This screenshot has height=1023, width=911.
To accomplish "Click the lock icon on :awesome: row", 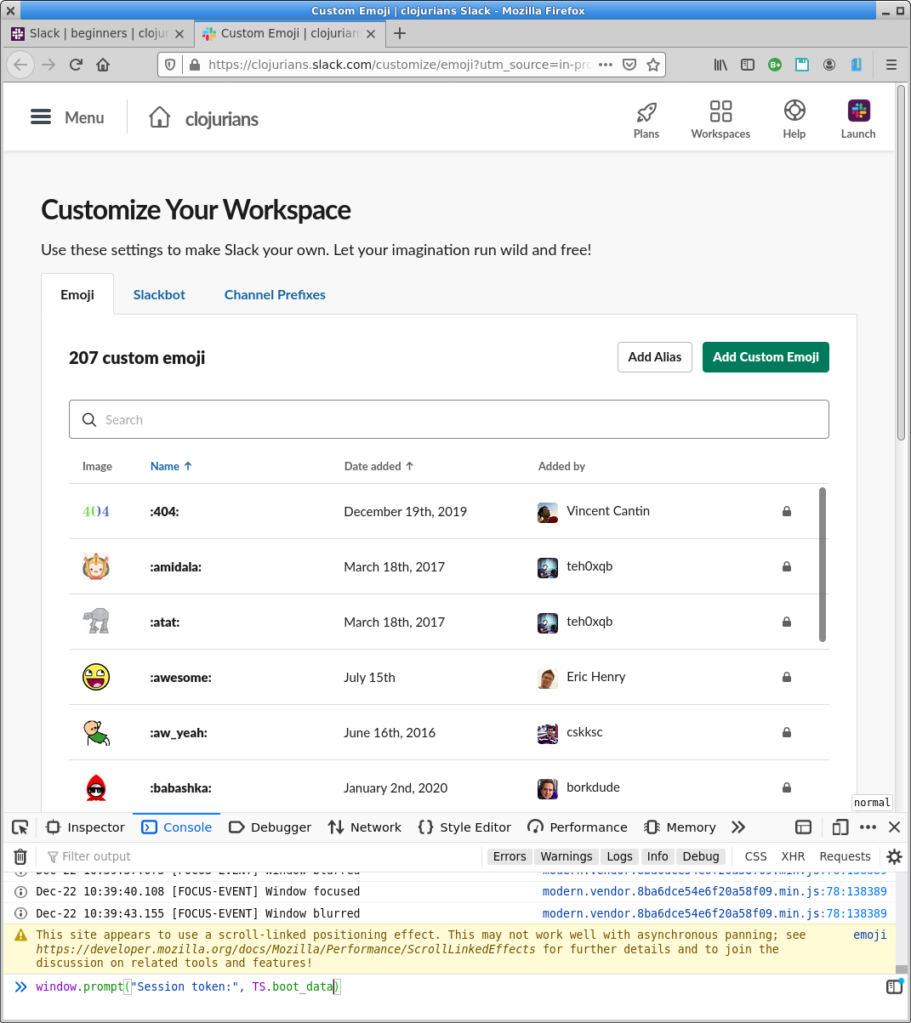I will [x=787, y=677].
